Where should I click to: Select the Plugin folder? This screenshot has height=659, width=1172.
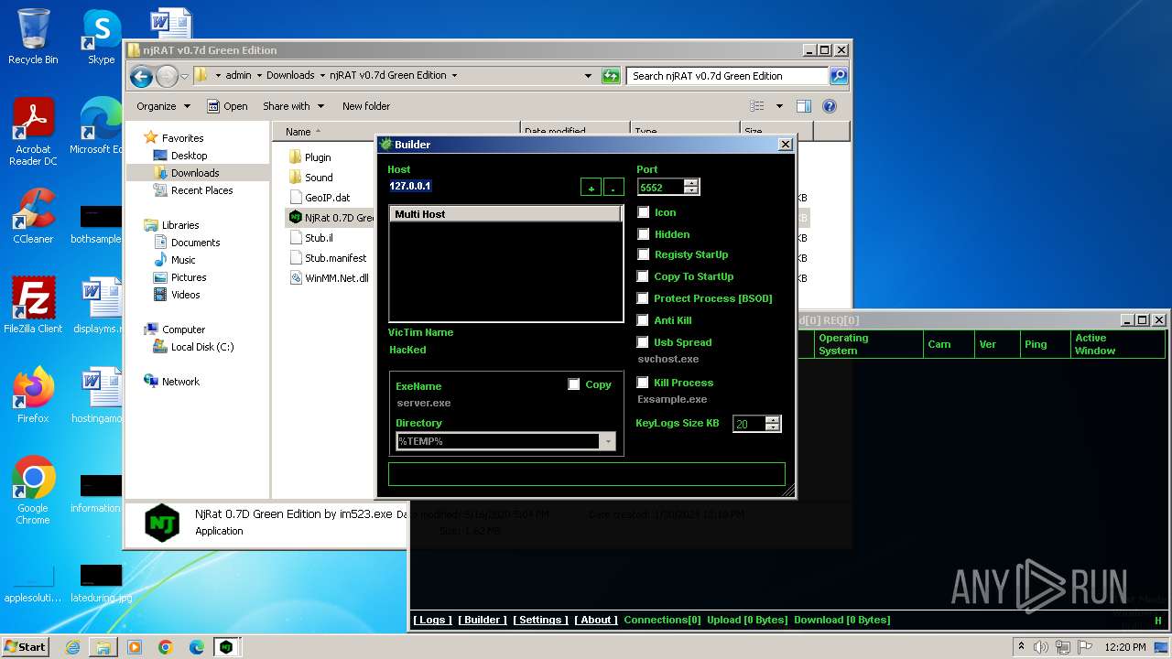[x=309, y=157]
